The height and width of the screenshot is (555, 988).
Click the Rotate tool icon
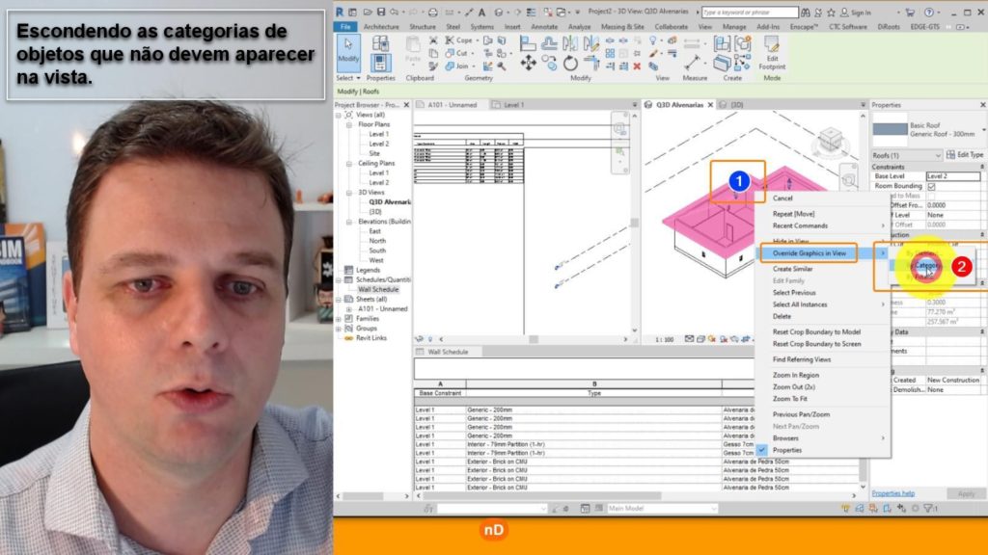pos(571,64)
